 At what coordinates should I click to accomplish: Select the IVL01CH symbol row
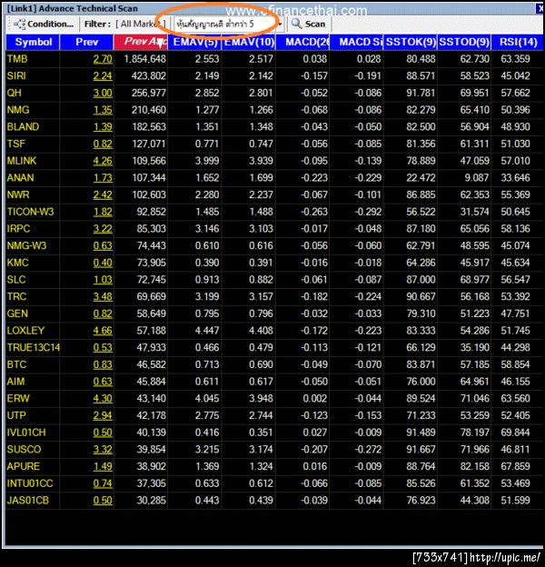coord(274,433)
